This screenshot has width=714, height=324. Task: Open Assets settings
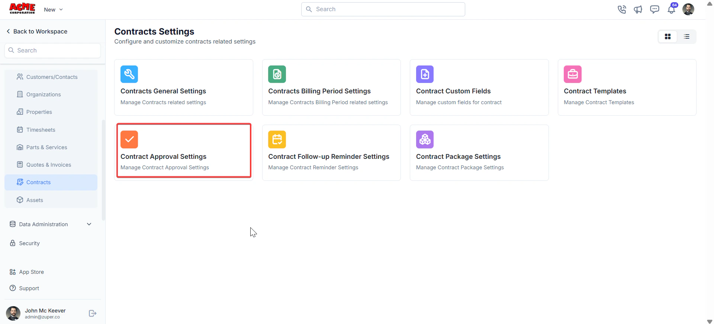pos(51,200)
